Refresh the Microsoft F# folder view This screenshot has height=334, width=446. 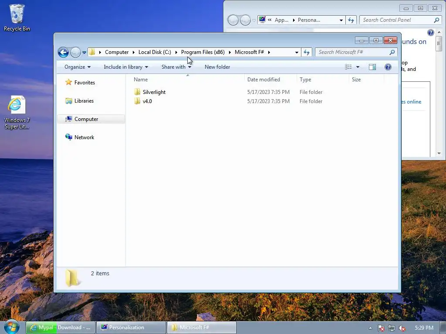(307, 52)
